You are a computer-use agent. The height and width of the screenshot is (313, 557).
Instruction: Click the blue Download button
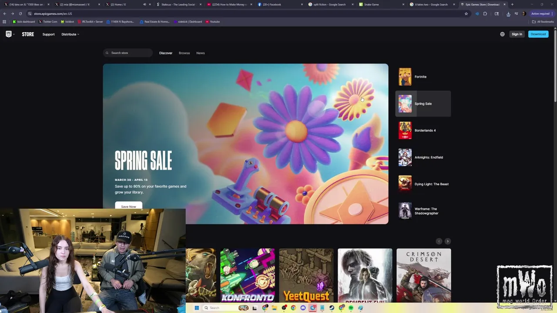pyautogui.click(x=538, y=34)
